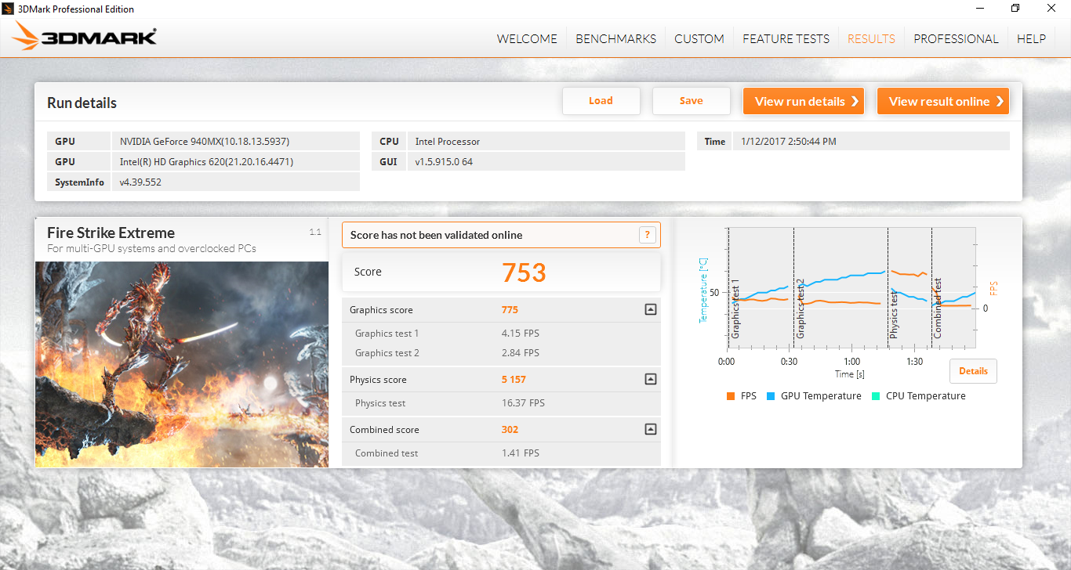Click the Load button
The image size is (1071, 570).
601,101
